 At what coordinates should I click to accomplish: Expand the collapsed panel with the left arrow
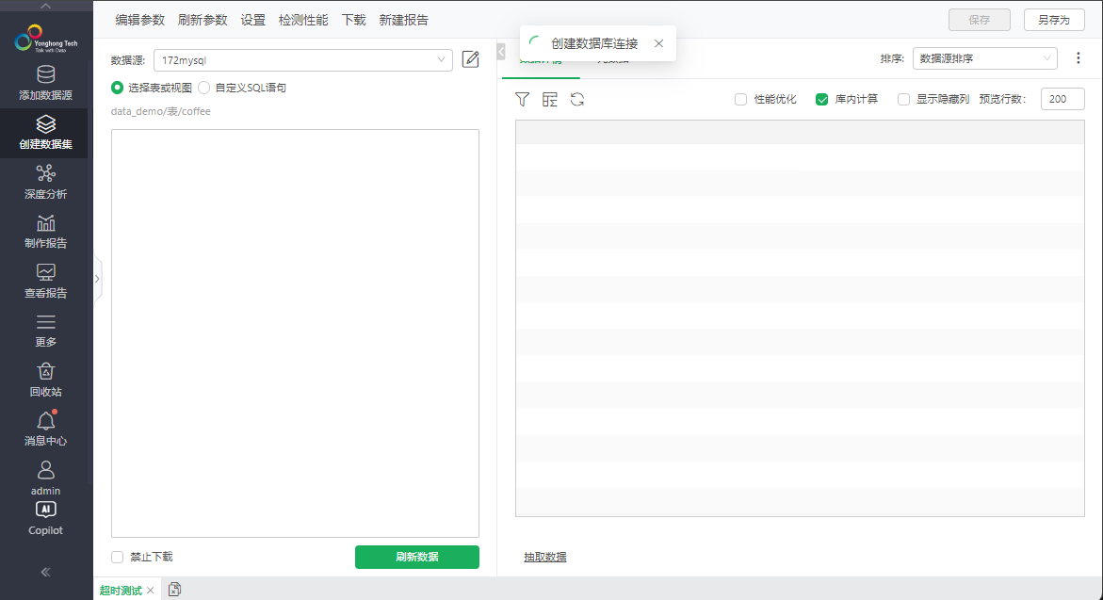pyautogui.click(x=500, y=52)
